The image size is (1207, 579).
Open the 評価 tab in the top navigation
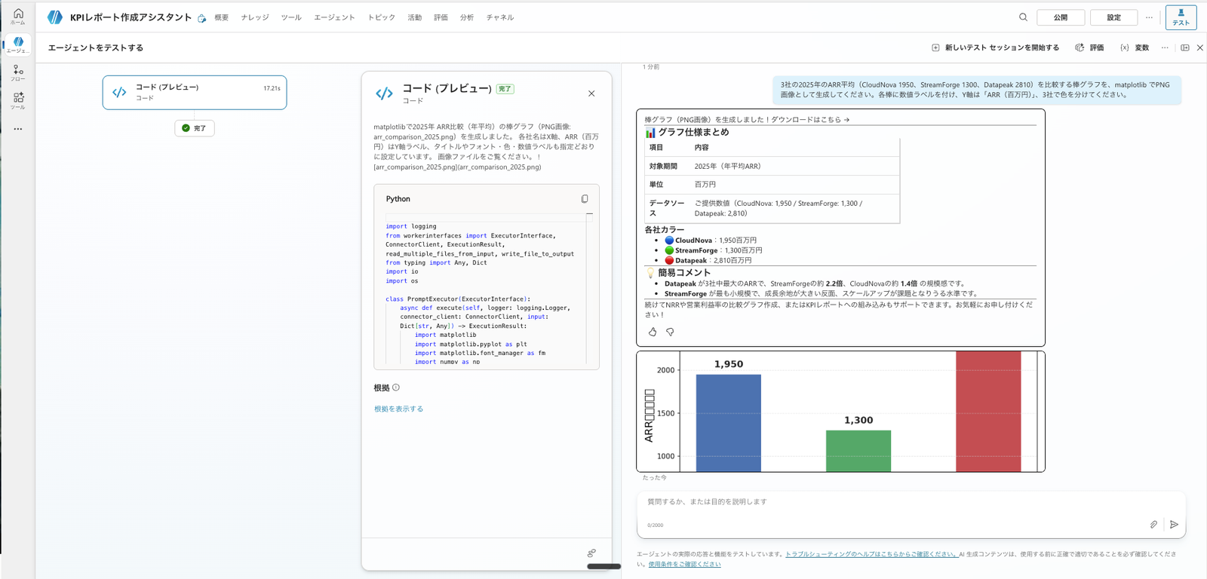click(x=441, y=17)
